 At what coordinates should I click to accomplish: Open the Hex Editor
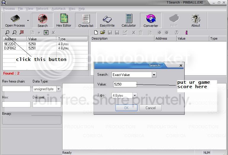(x=64, y=20)
